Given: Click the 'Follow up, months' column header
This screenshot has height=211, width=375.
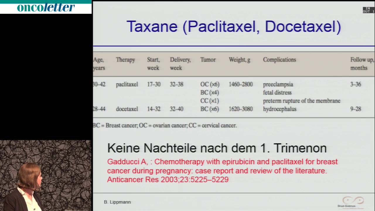Looking at the screenshot, I should 362,64.
